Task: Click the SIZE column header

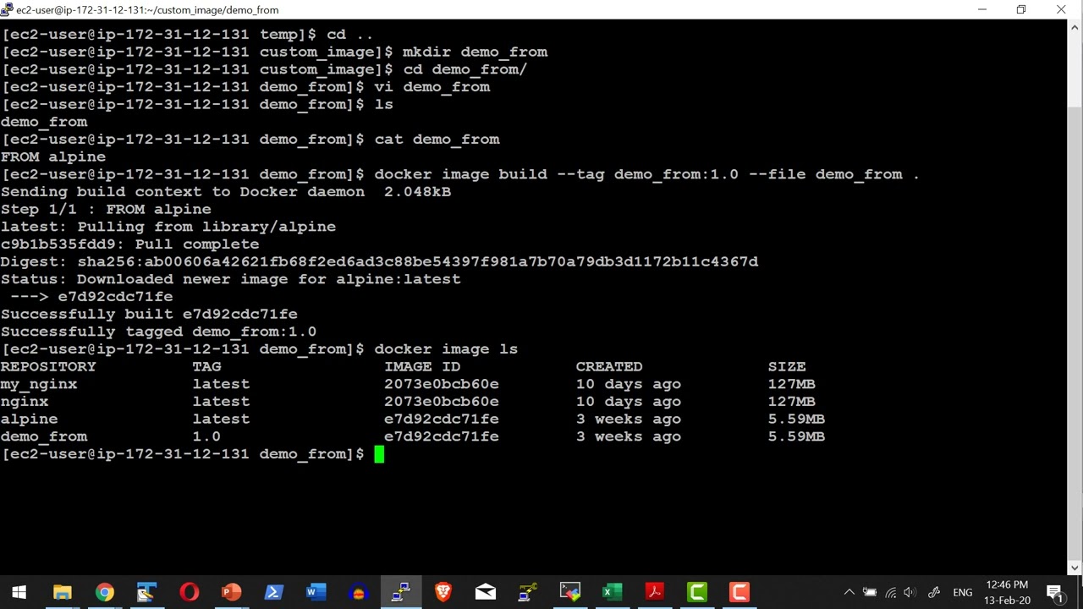Action: point(787,366)
